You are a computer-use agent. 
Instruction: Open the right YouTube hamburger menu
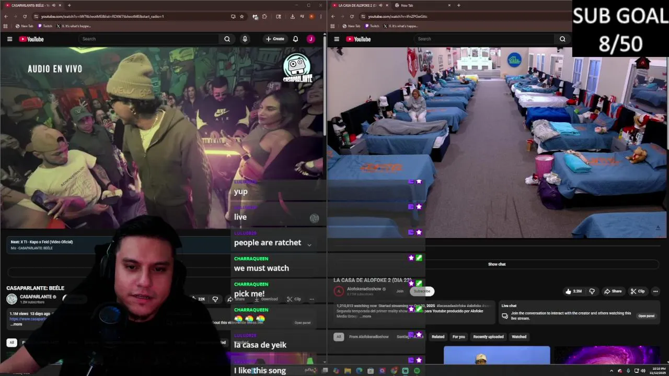coord(337,39)
